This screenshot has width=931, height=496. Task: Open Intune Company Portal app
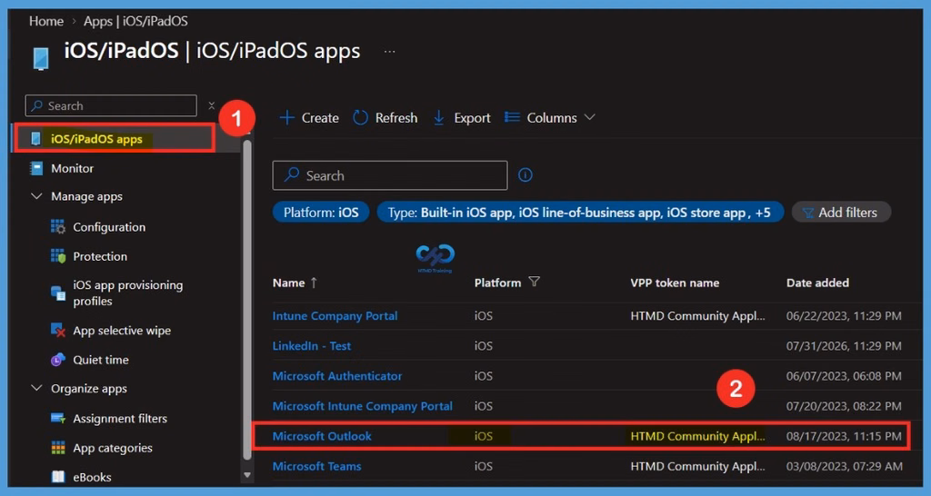pyautogui.click(x=335, y=315)
